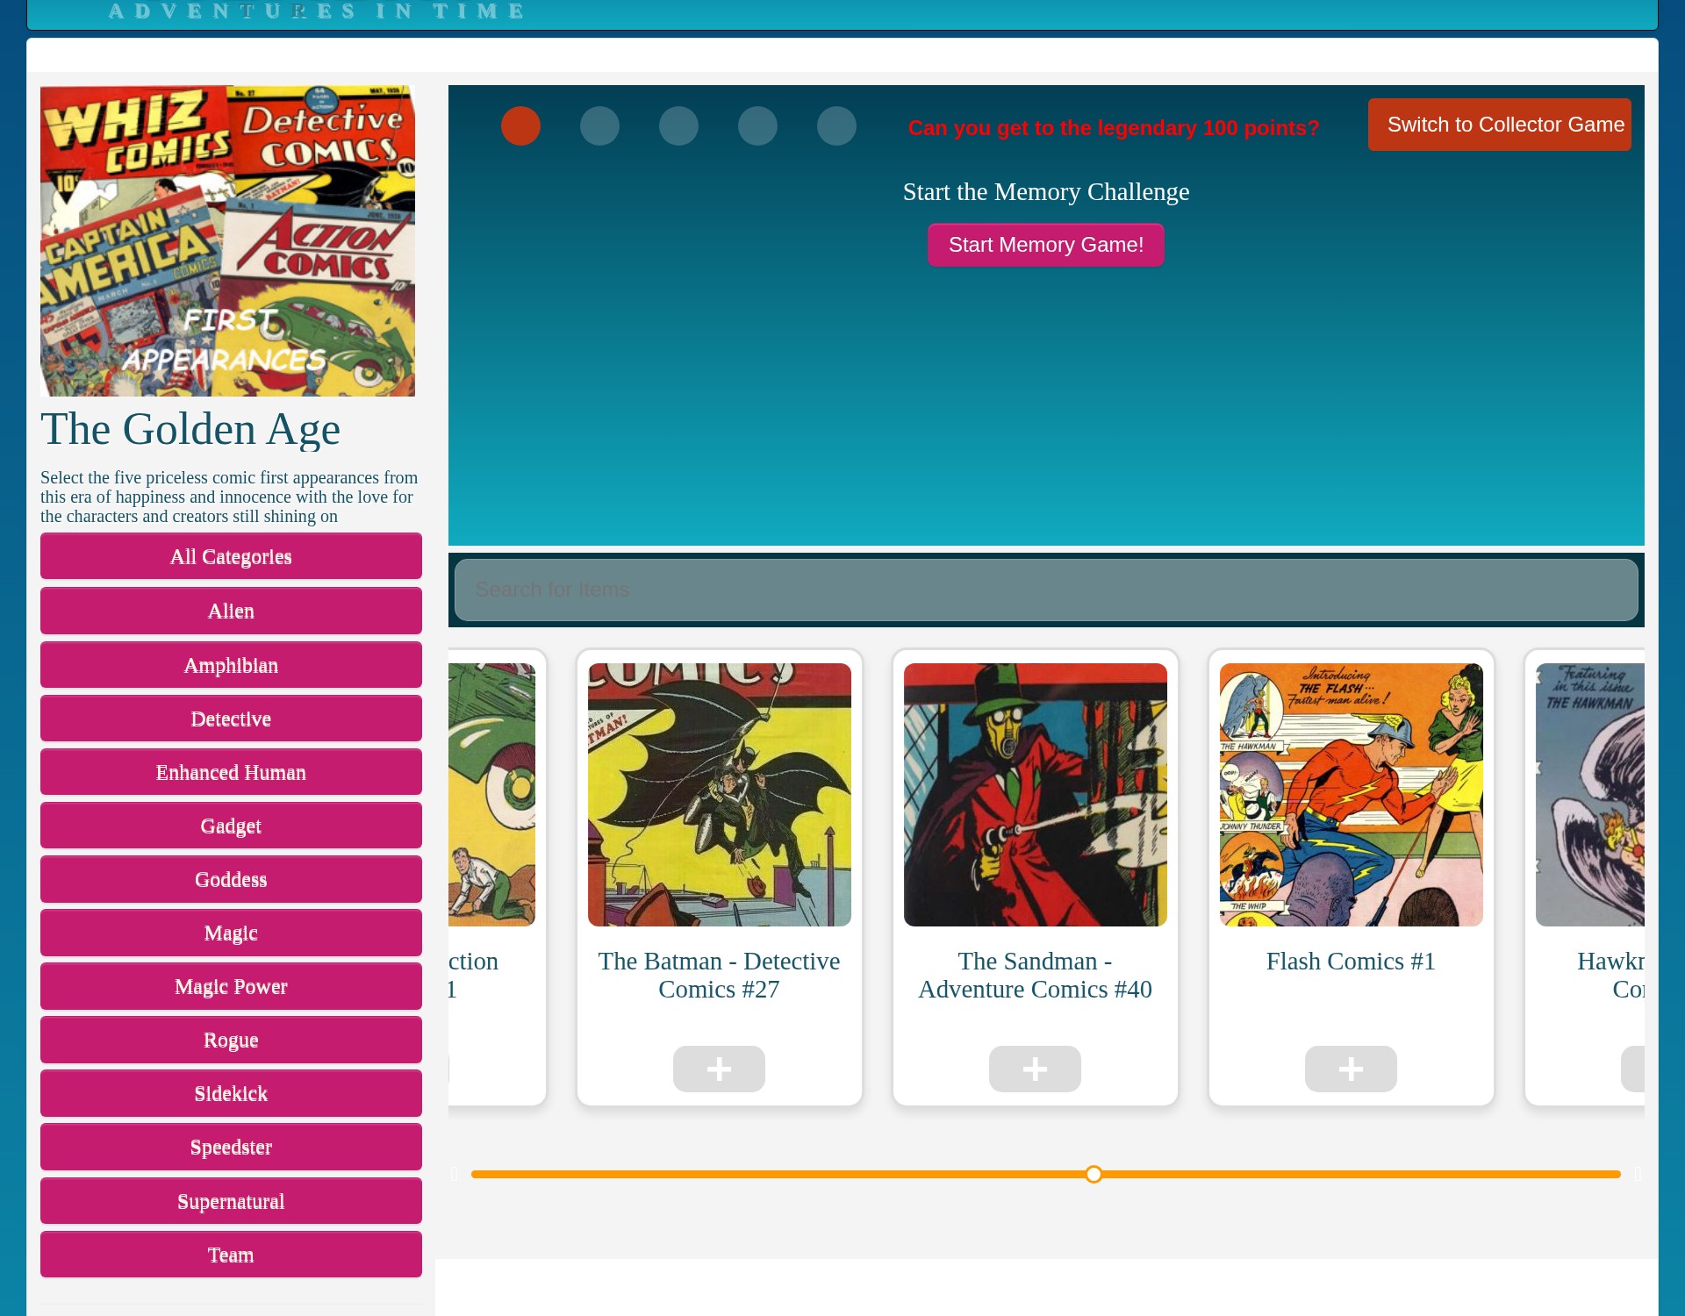Filter by Sidekick category
This screenshot has height=1316, width=1685.
pos(231,1093)
